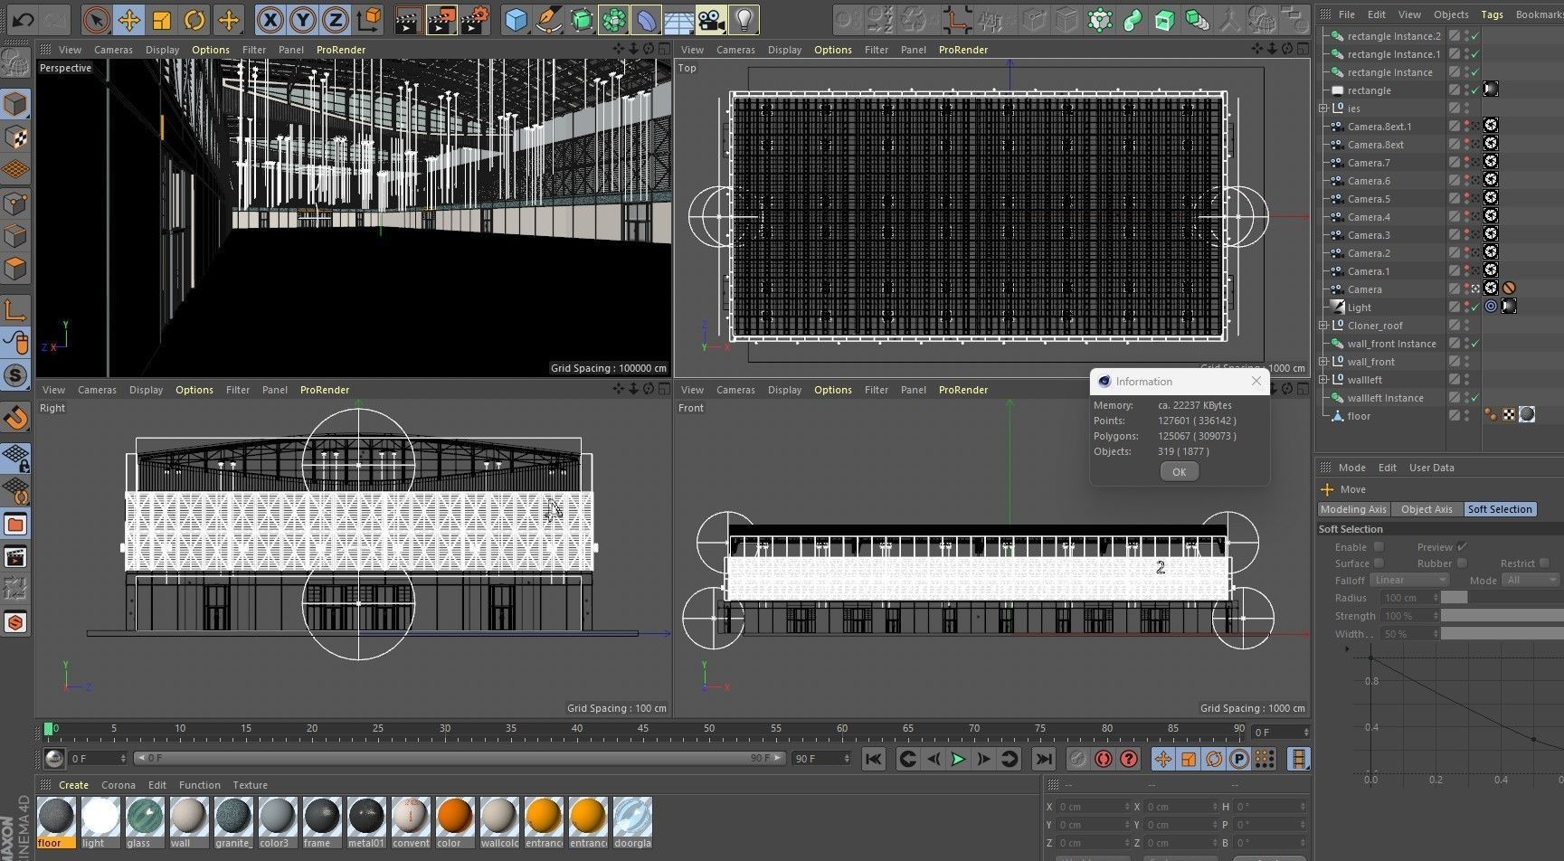Click the Width slider bar
The width and height of the screenshot is (1564, 861).
click(1502, 634)
